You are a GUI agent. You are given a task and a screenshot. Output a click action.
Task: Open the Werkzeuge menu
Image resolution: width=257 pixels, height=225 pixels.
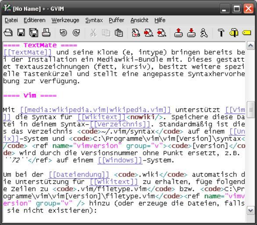click(65, 20)
